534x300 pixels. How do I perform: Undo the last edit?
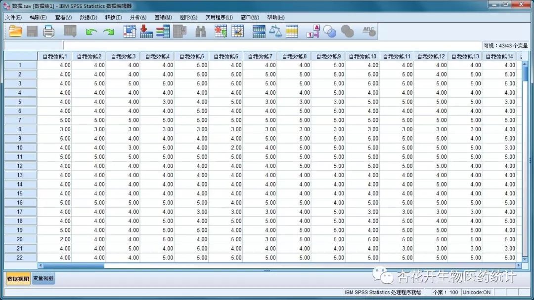[x=92, y=31]
